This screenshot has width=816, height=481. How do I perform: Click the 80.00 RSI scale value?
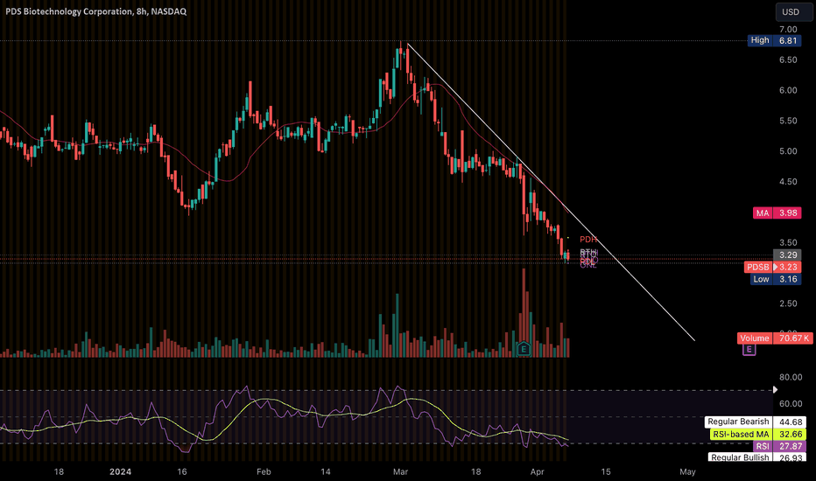(791, 377)
